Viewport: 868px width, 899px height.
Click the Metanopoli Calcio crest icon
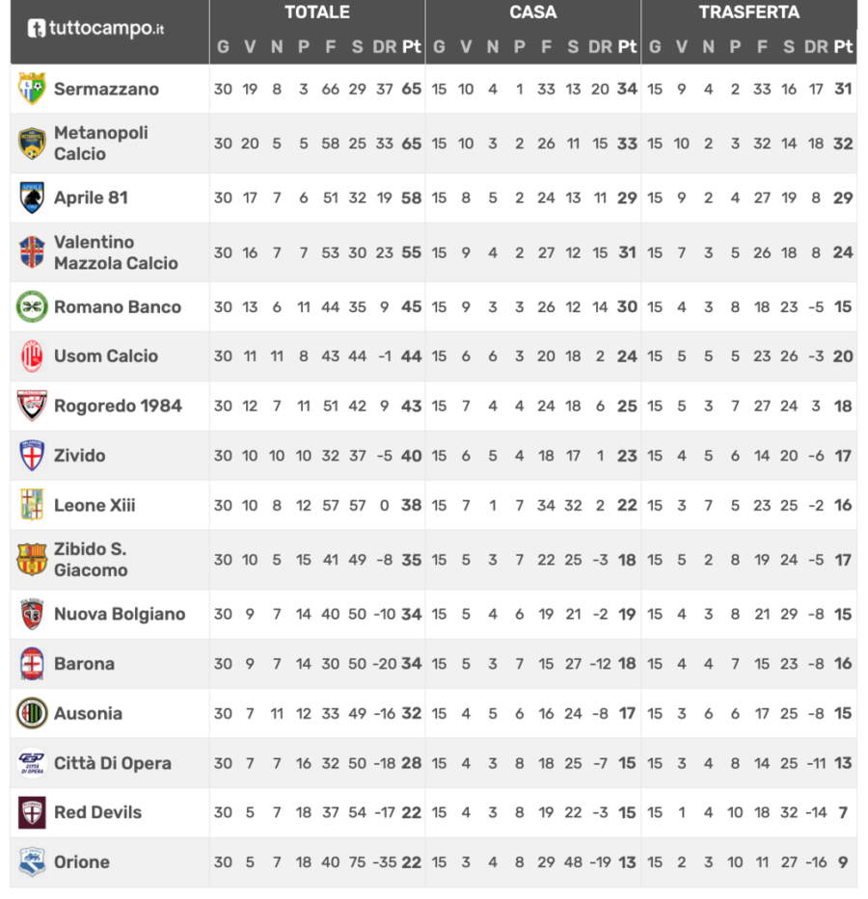tap(32, 144)
